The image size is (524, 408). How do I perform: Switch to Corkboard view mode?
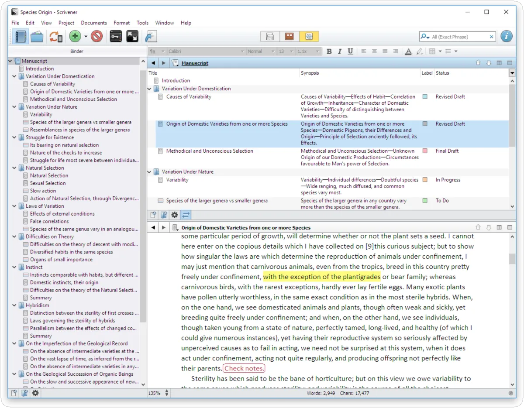click(290, 37)
